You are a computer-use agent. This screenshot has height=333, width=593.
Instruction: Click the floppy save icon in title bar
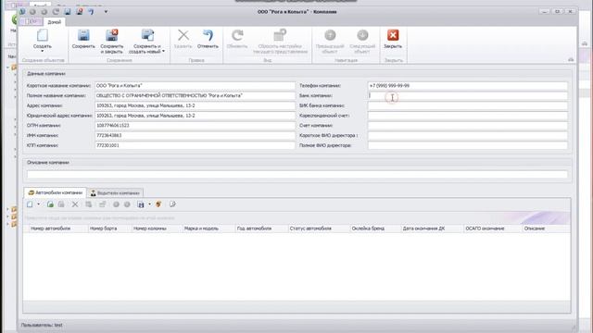(68, 12)
